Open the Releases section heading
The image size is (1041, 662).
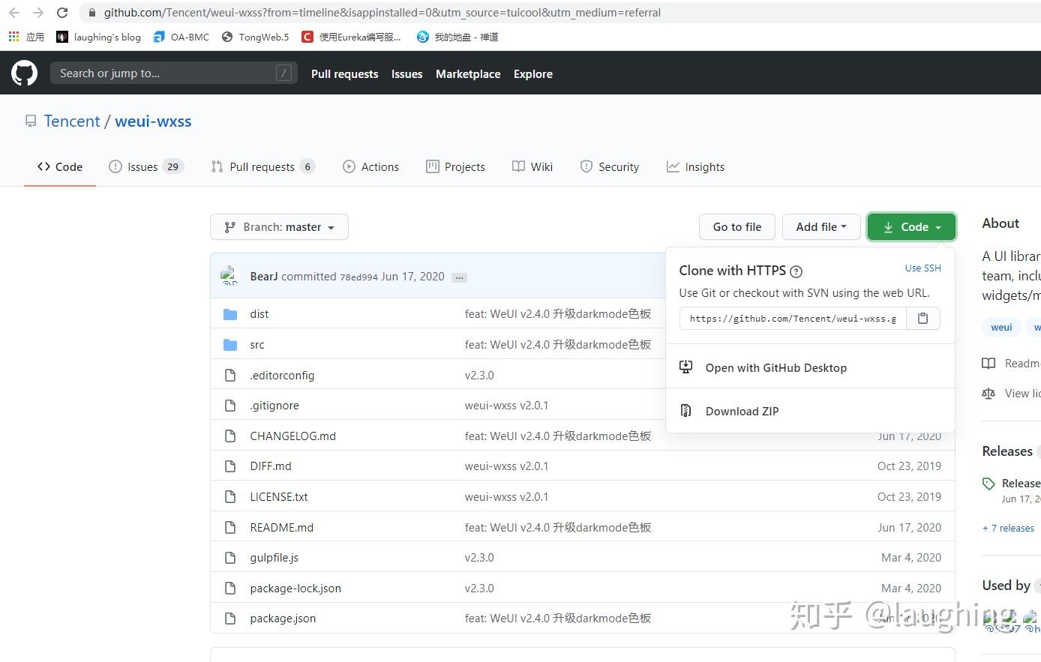1007,451
